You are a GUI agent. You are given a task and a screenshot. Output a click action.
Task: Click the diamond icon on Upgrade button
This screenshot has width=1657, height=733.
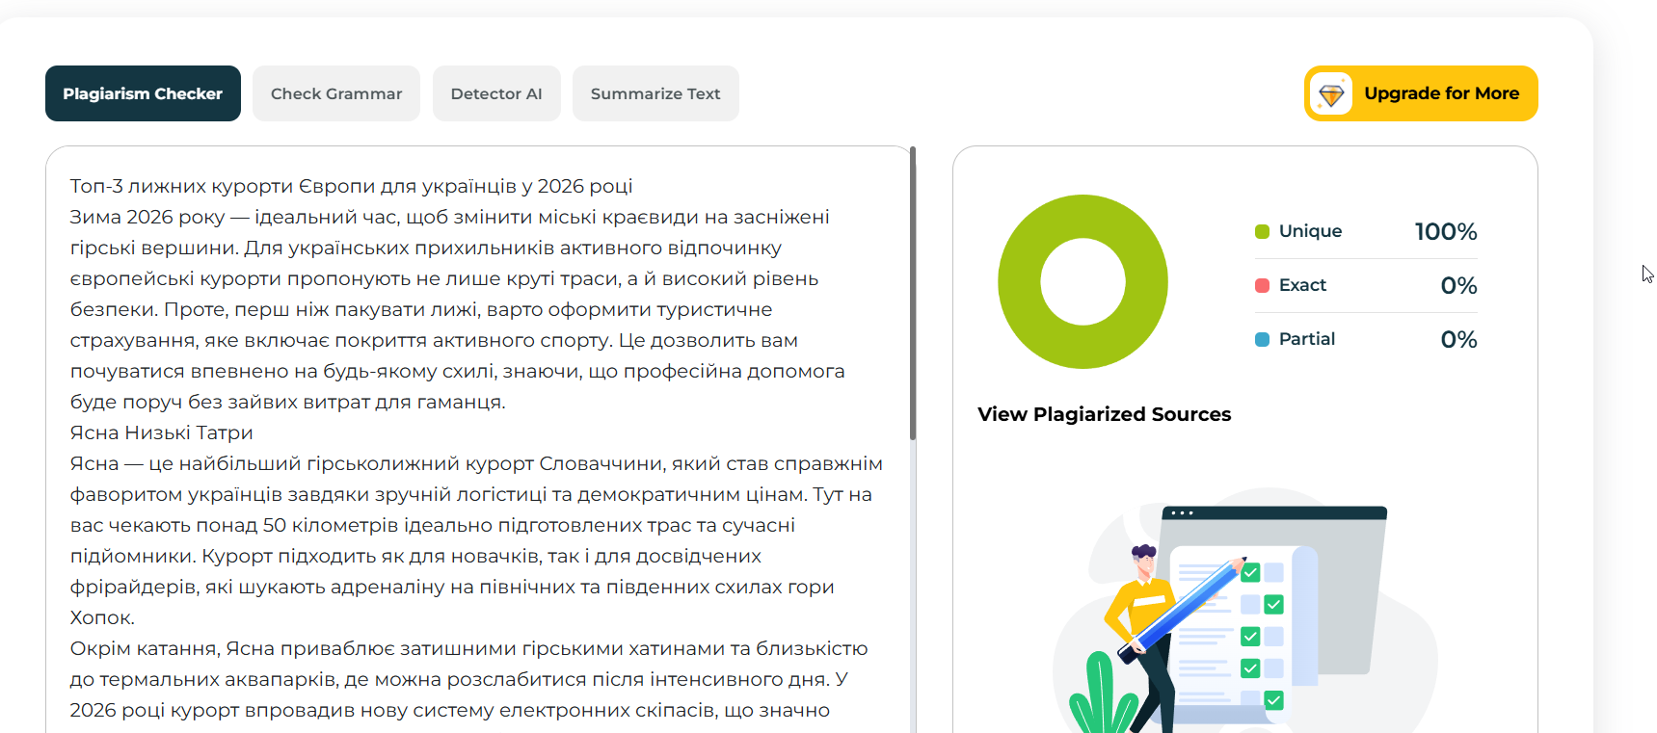pyautogui.click(x=1331, y=94)
